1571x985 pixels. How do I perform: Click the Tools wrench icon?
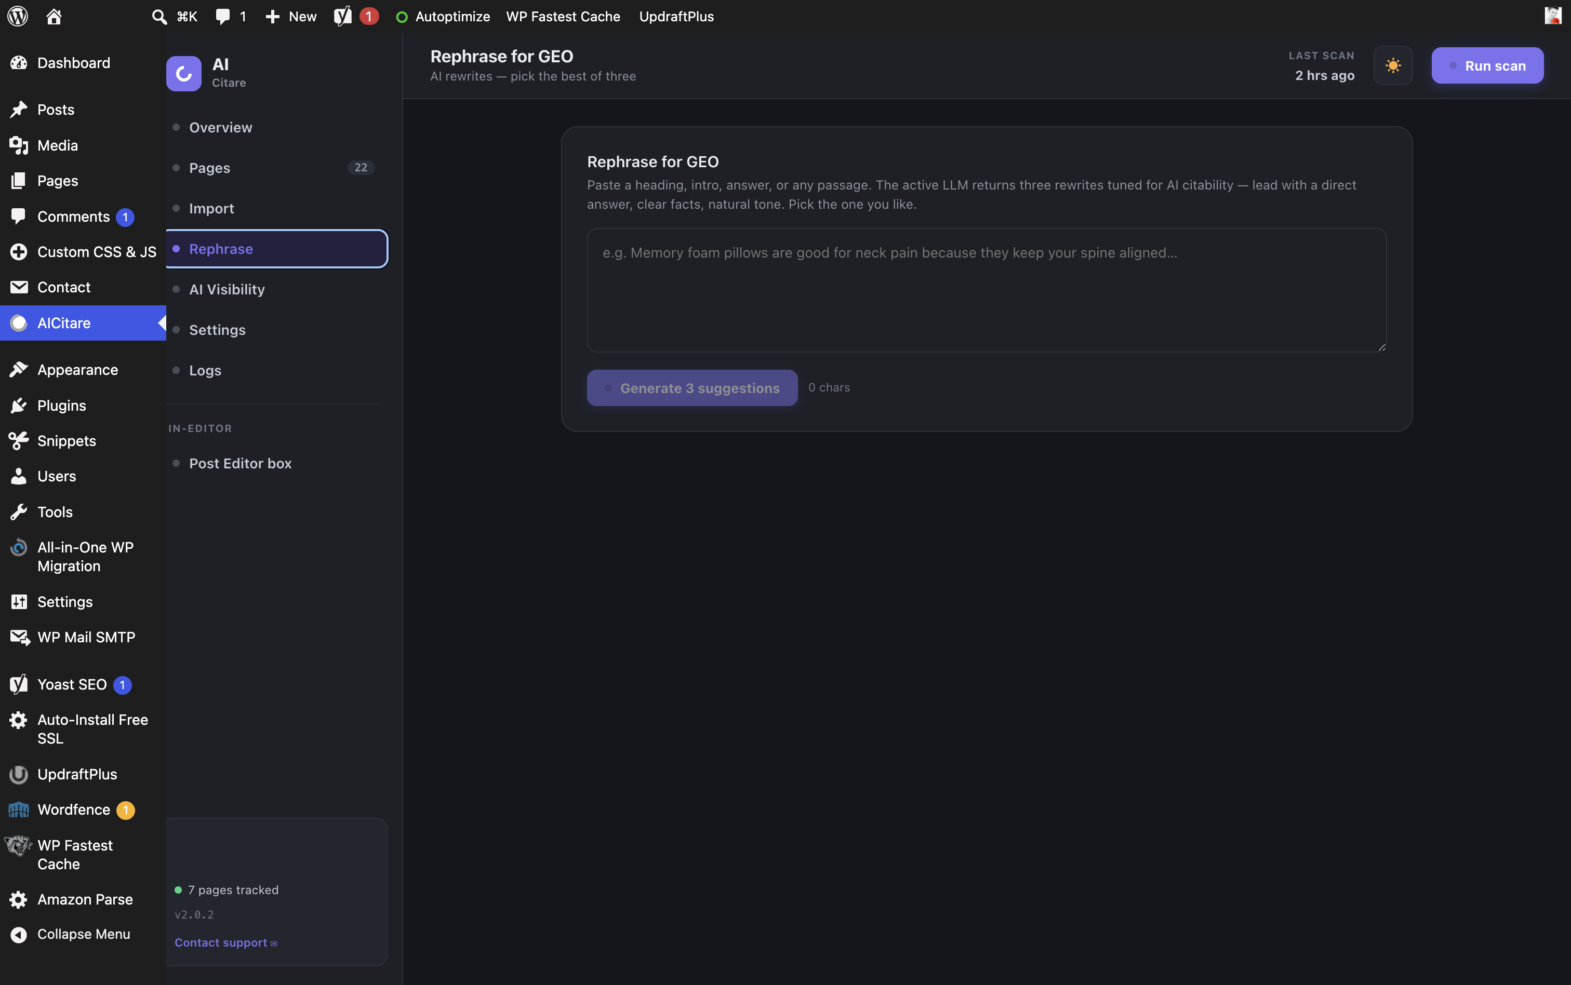point(19,512)
